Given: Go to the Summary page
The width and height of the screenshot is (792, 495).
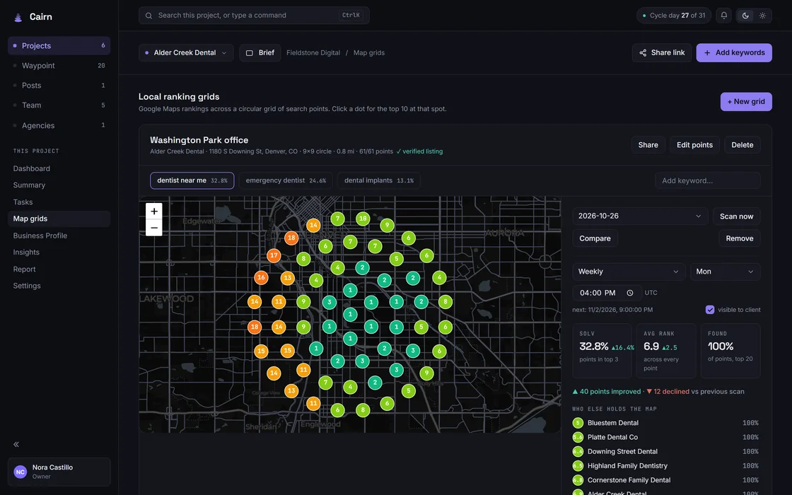Looking at the screenshot, I should coord(59,185).
